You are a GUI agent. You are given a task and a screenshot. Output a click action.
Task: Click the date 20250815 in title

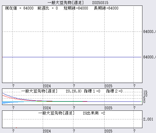[100, 3]
